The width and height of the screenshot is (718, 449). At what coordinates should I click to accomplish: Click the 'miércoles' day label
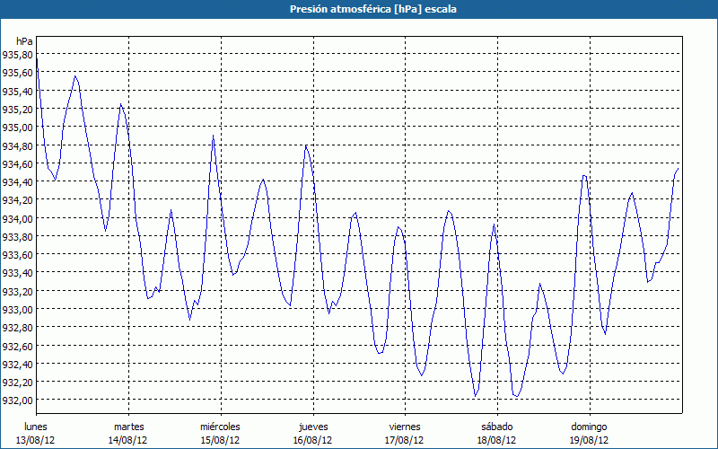(x=220, y=427)
